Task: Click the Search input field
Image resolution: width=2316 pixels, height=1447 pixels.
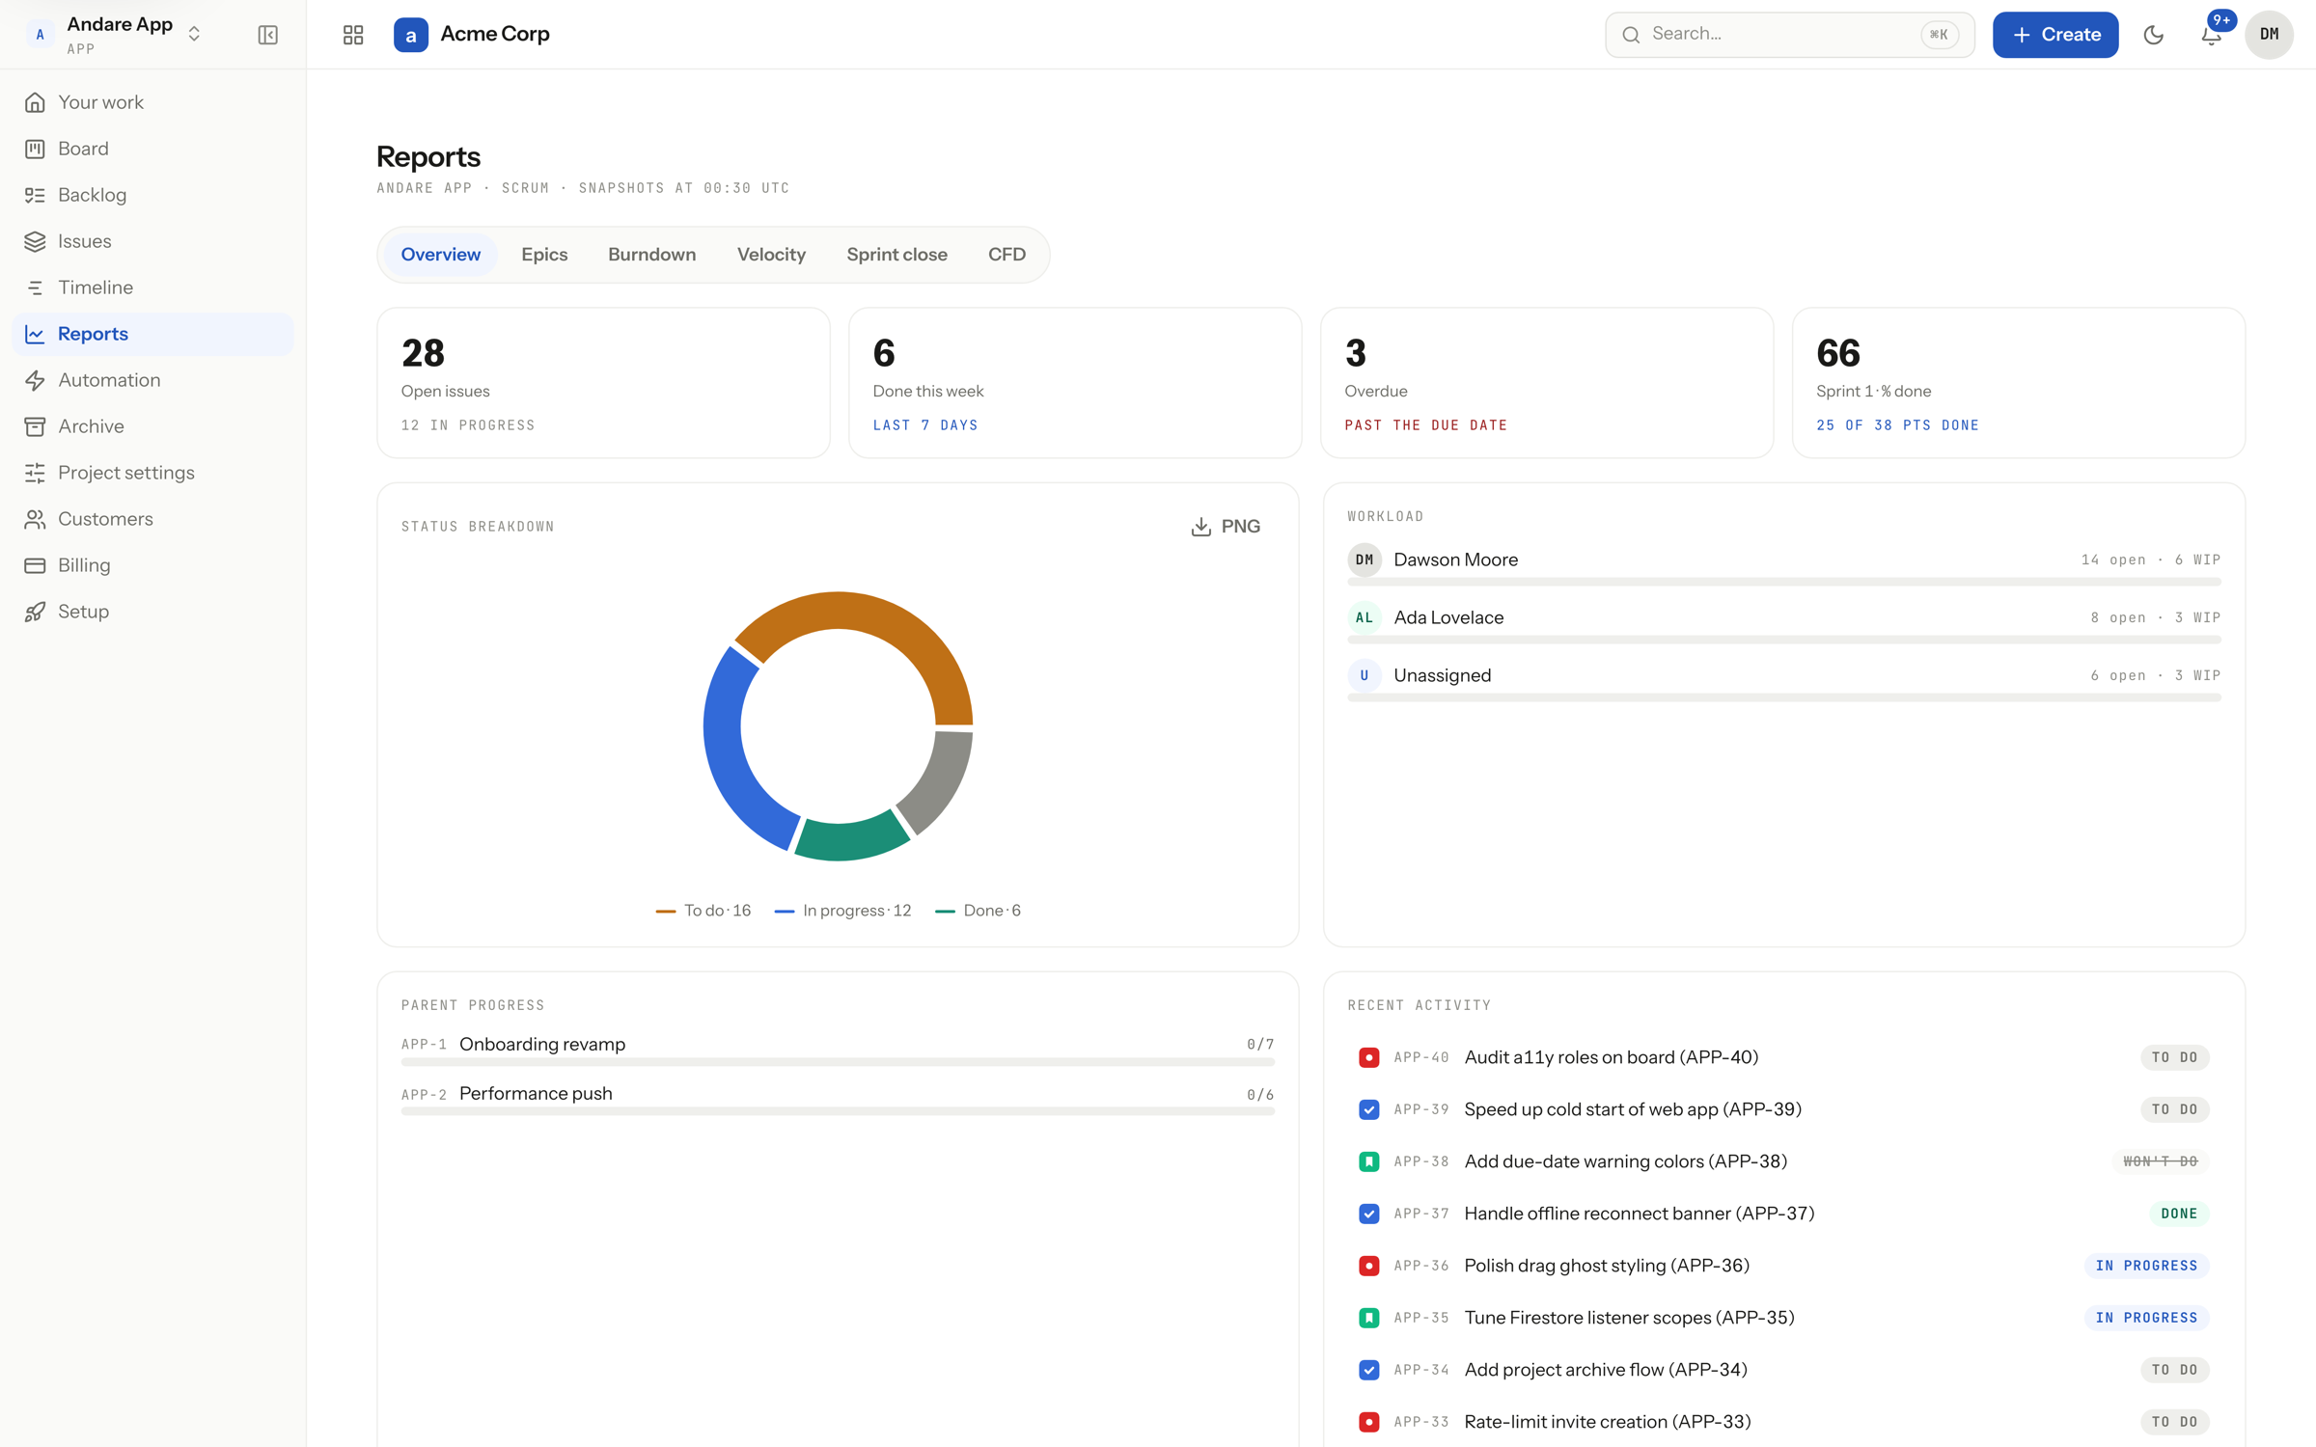Action: click(1789, 35)
